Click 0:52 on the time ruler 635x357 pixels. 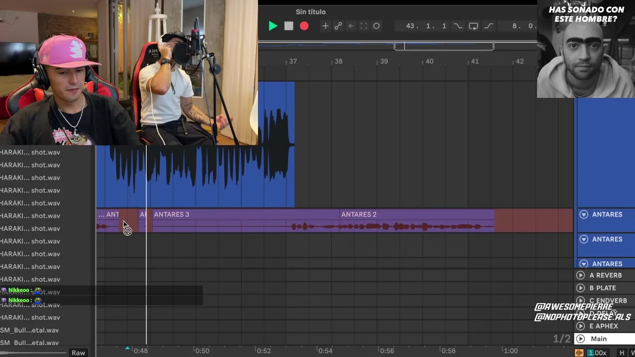263,351
